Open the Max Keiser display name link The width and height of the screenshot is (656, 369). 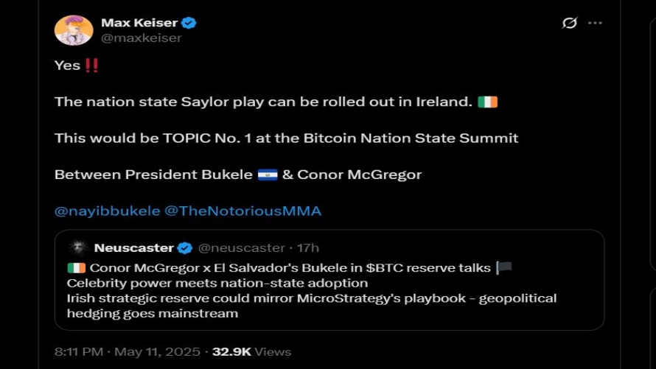point(139,23)
